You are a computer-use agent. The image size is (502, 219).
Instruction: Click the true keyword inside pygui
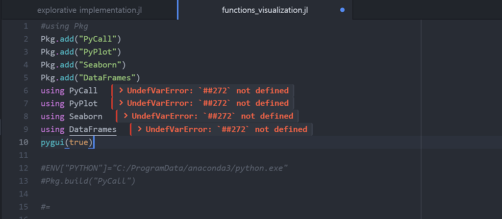(x=78, y=142)
